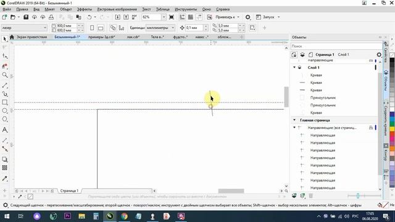Set page to landscape orientation
Viewport: 395px width, 222px height.
(x=101, y=28)
